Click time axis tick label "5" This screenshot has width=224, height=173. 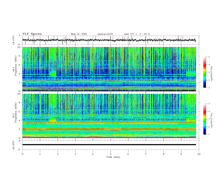pos(111,154)
